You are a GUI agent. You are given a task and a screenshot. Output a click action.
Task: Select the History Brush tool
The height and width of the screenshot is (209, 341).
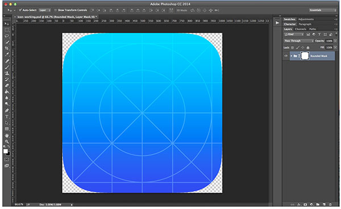pos(7,80)
